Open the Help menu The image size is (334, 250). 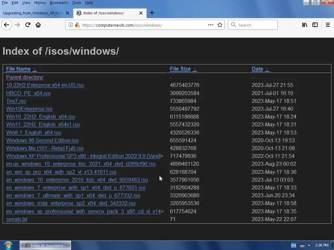point(89,3)
